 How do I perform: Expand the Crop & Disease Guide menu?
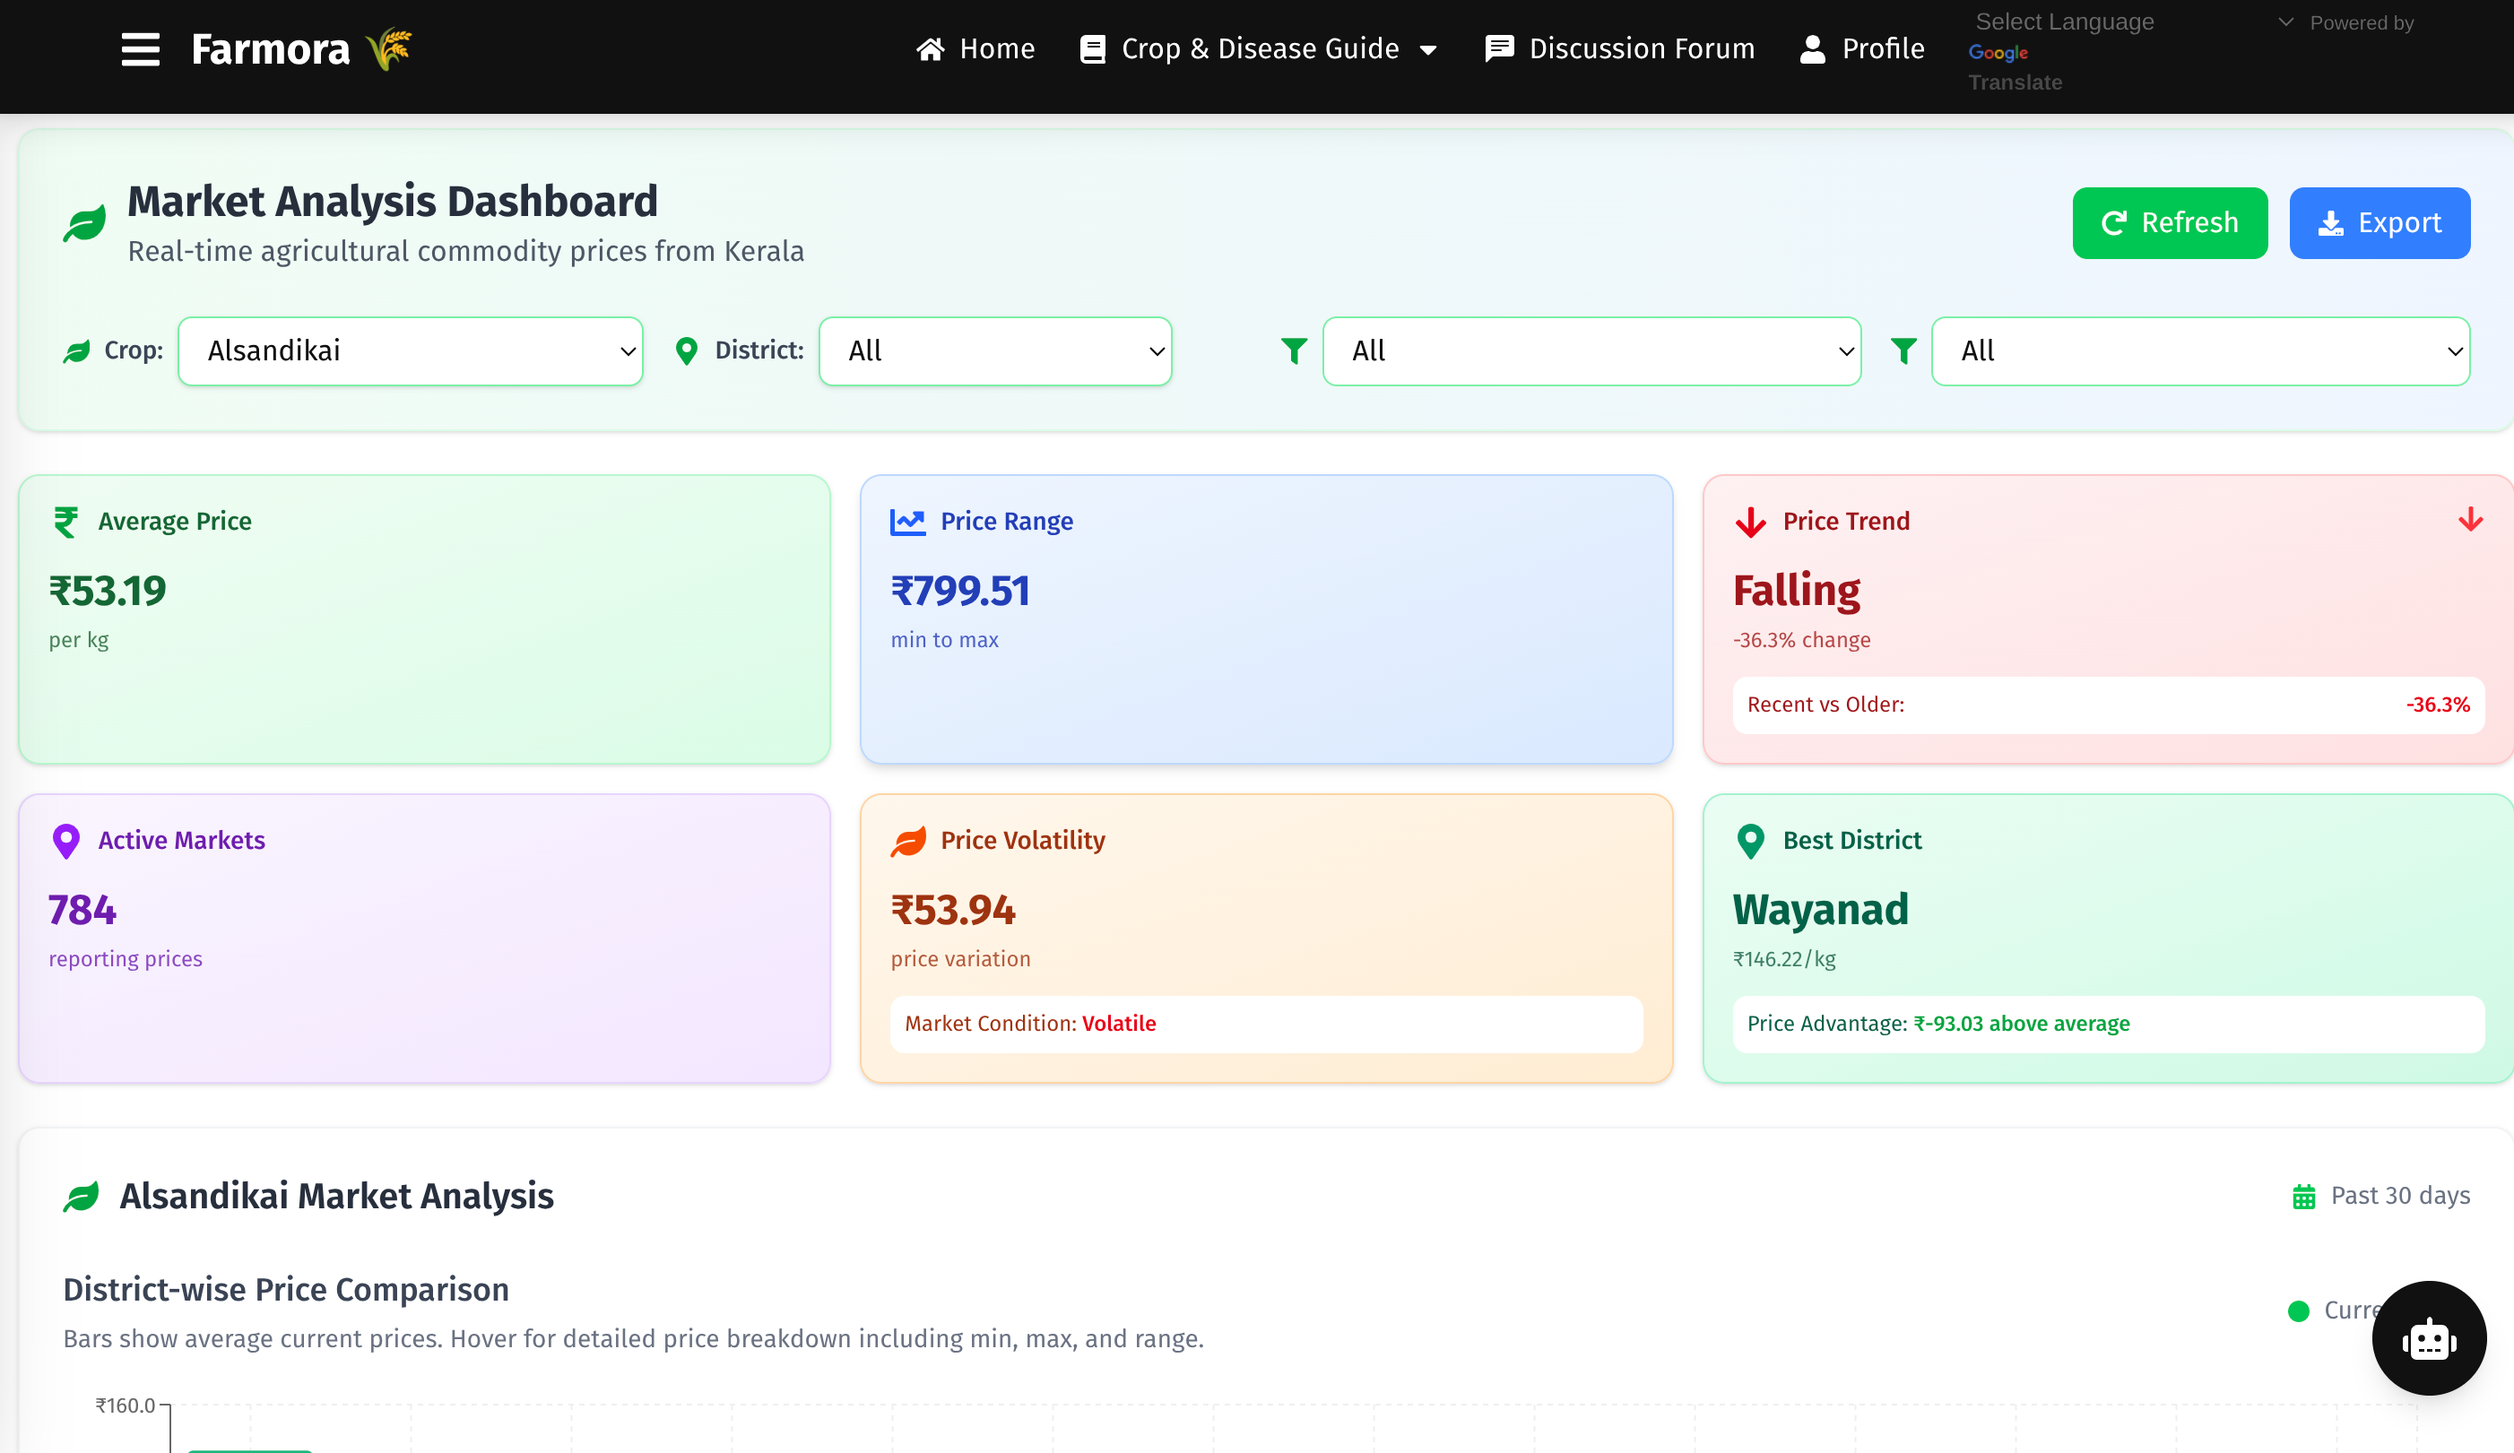point(1259,49)
